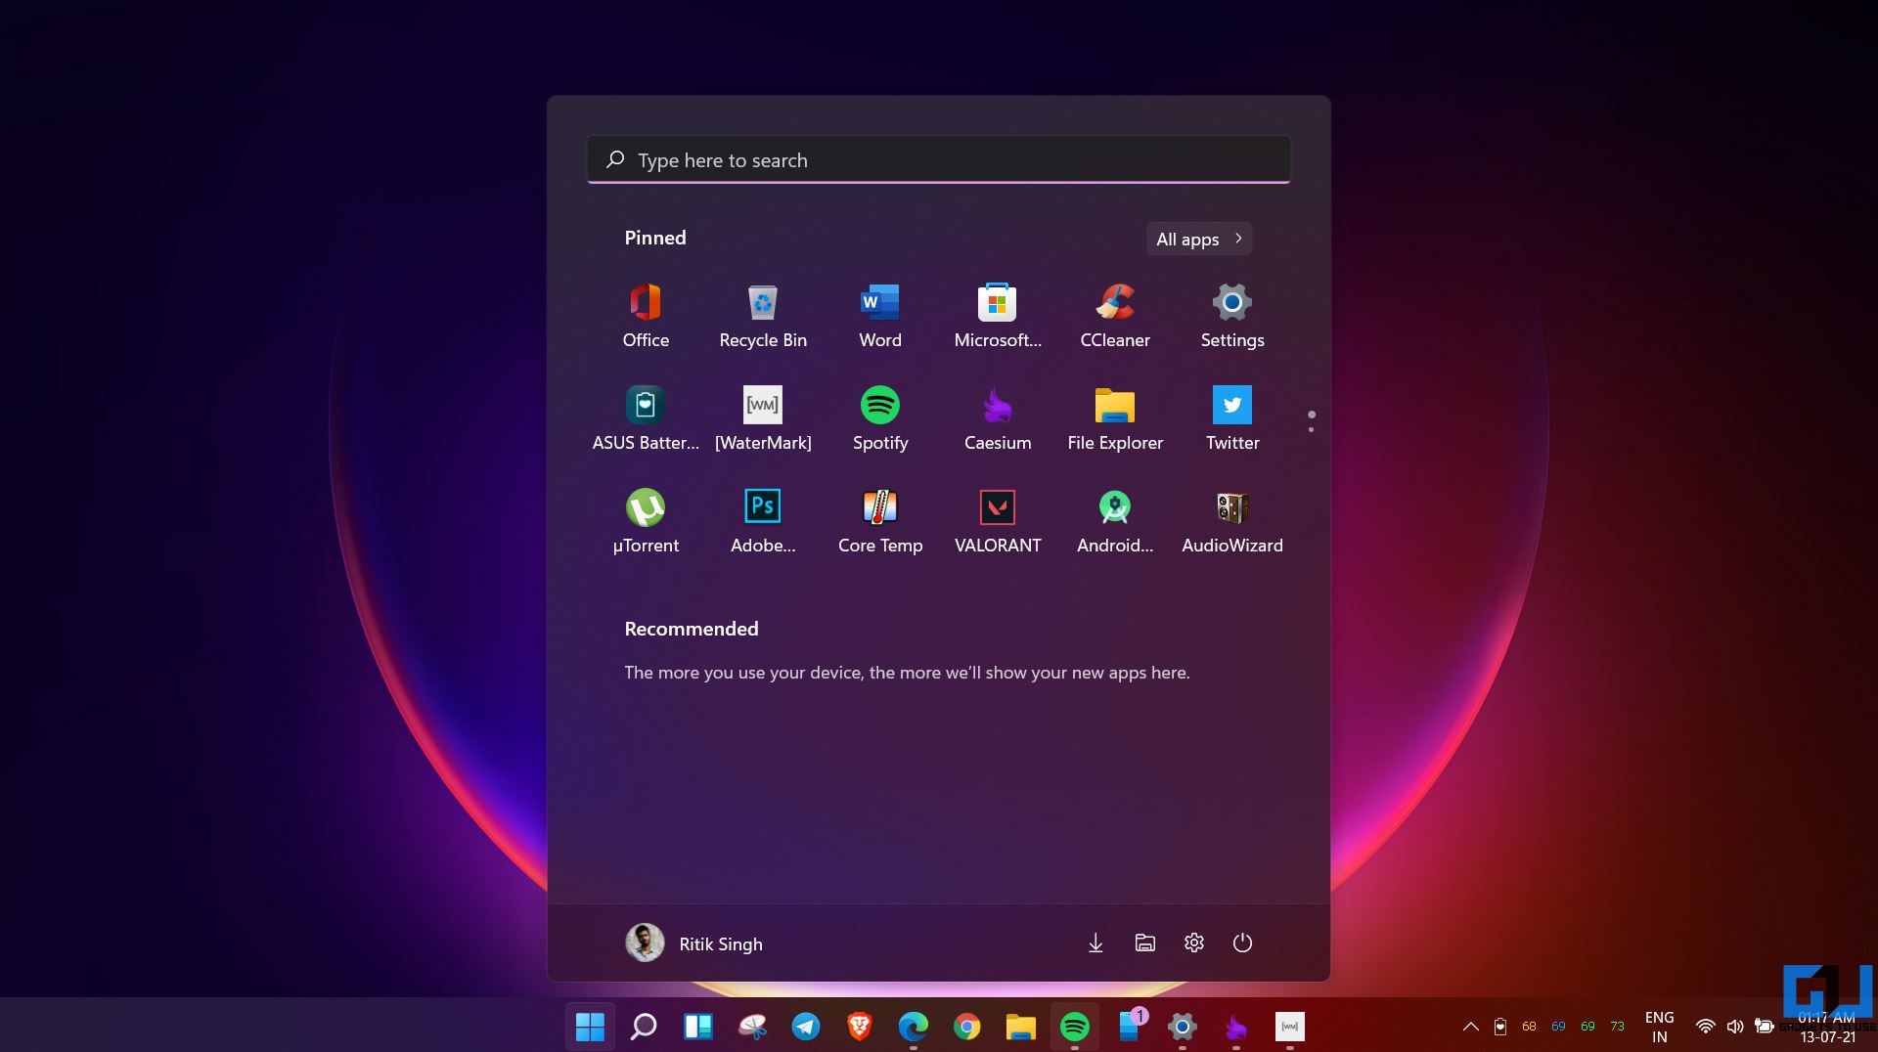Open the Twitter pinned app
This screenshot has width=1878, height=1052.
pyautogui.click(x=1232, y=418)
